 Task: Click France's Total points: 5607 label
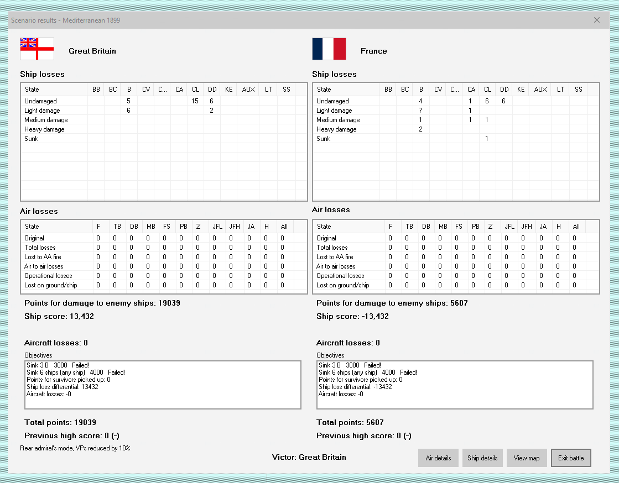point(350,422)
